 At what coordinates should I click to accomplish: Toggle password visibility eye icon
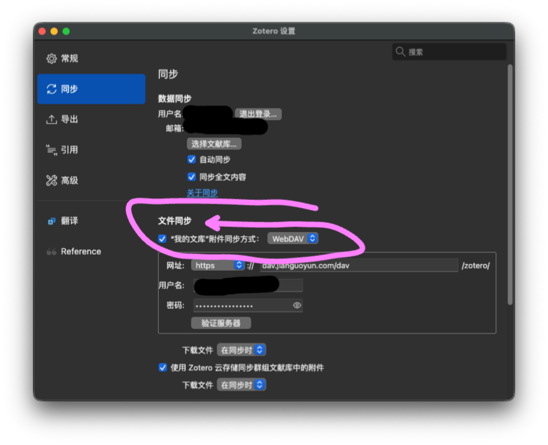pyautogui.click(x=297, y=305)
